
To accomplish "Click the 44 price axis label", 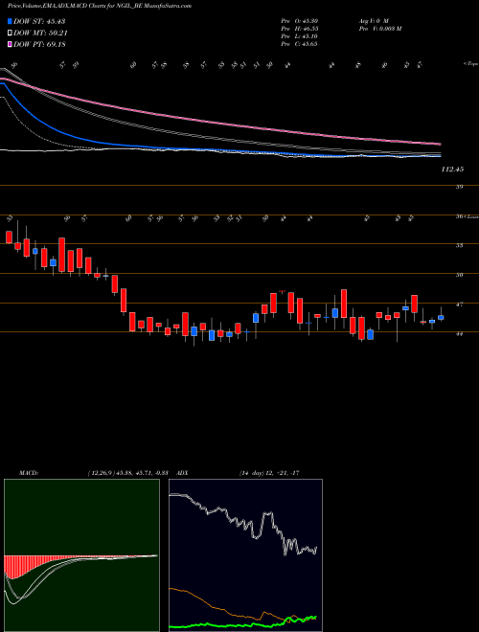I will (460, 334).
